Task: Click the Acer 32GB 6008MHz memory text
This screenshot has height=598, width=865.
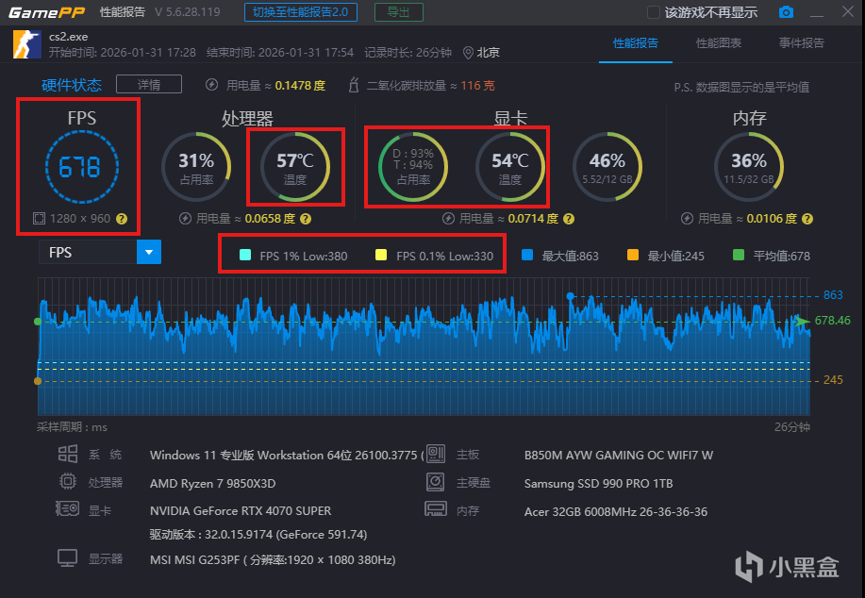Action: (616, 511)
